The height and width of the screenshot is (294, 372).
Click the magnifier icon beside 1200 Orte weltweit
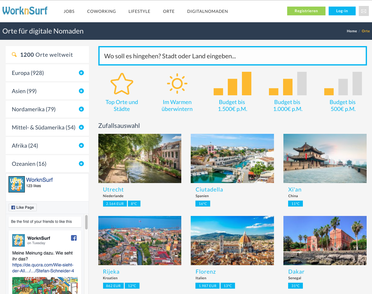tap(14, 55)
